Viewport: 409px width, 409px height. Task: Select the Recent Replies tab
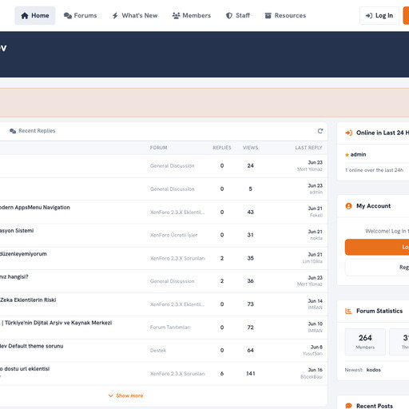click(33, 131)
